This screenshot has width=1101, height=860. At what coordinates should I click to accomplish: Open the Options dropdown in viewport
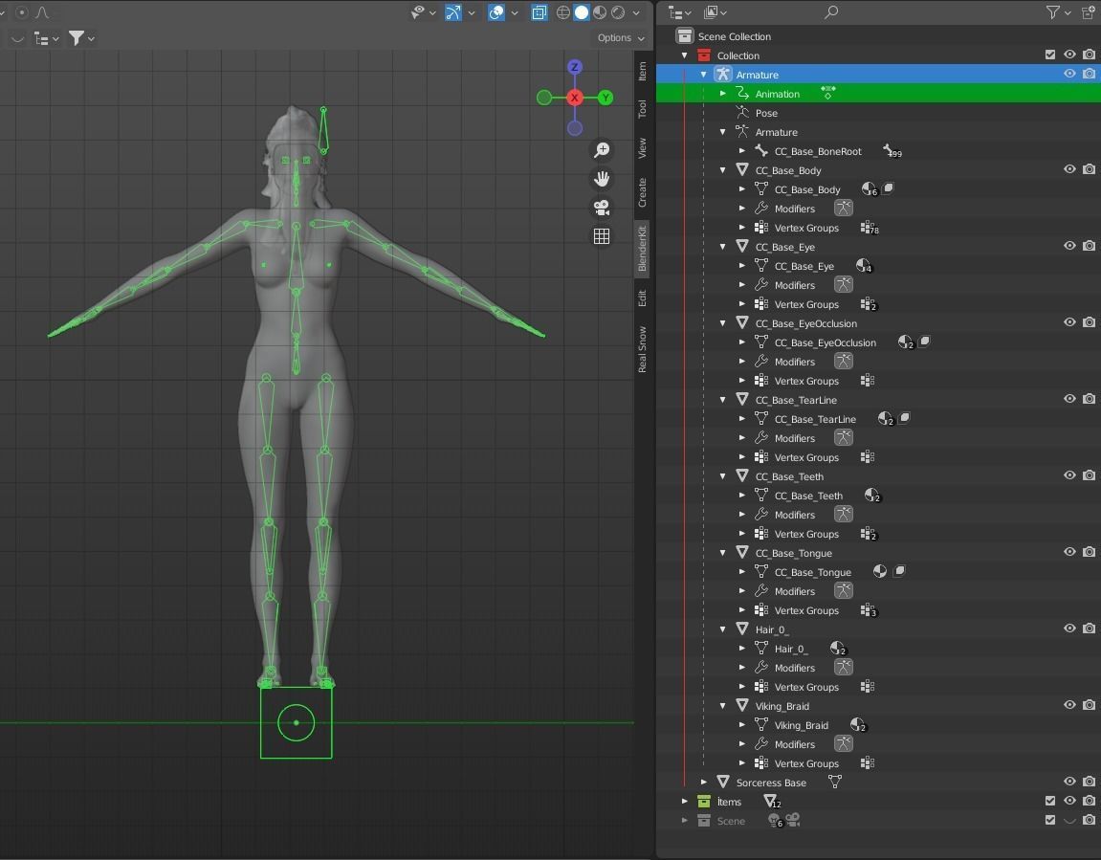(x=621, y=38)
